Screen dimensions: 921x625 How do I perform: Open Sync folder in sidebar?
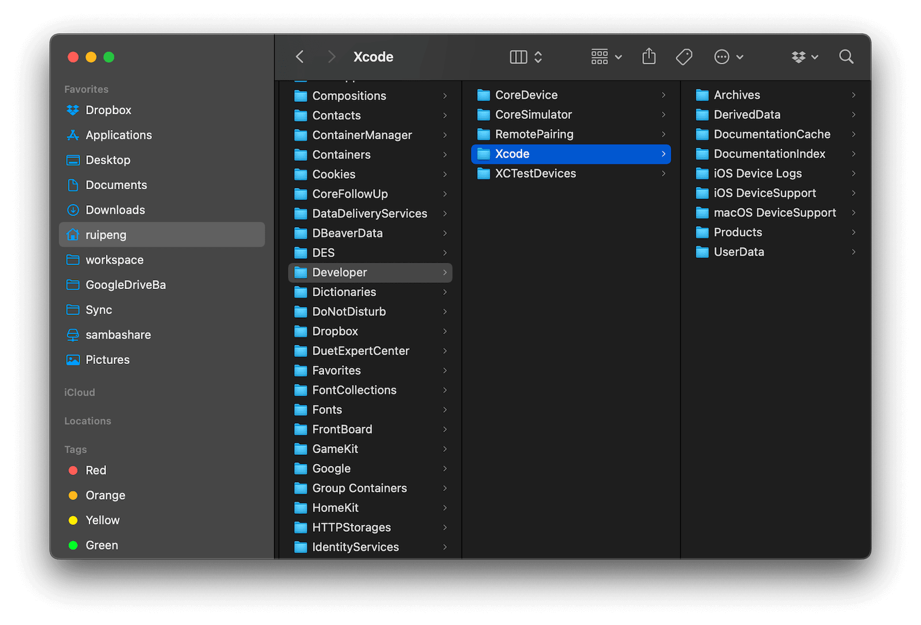(x=162, y=310)
